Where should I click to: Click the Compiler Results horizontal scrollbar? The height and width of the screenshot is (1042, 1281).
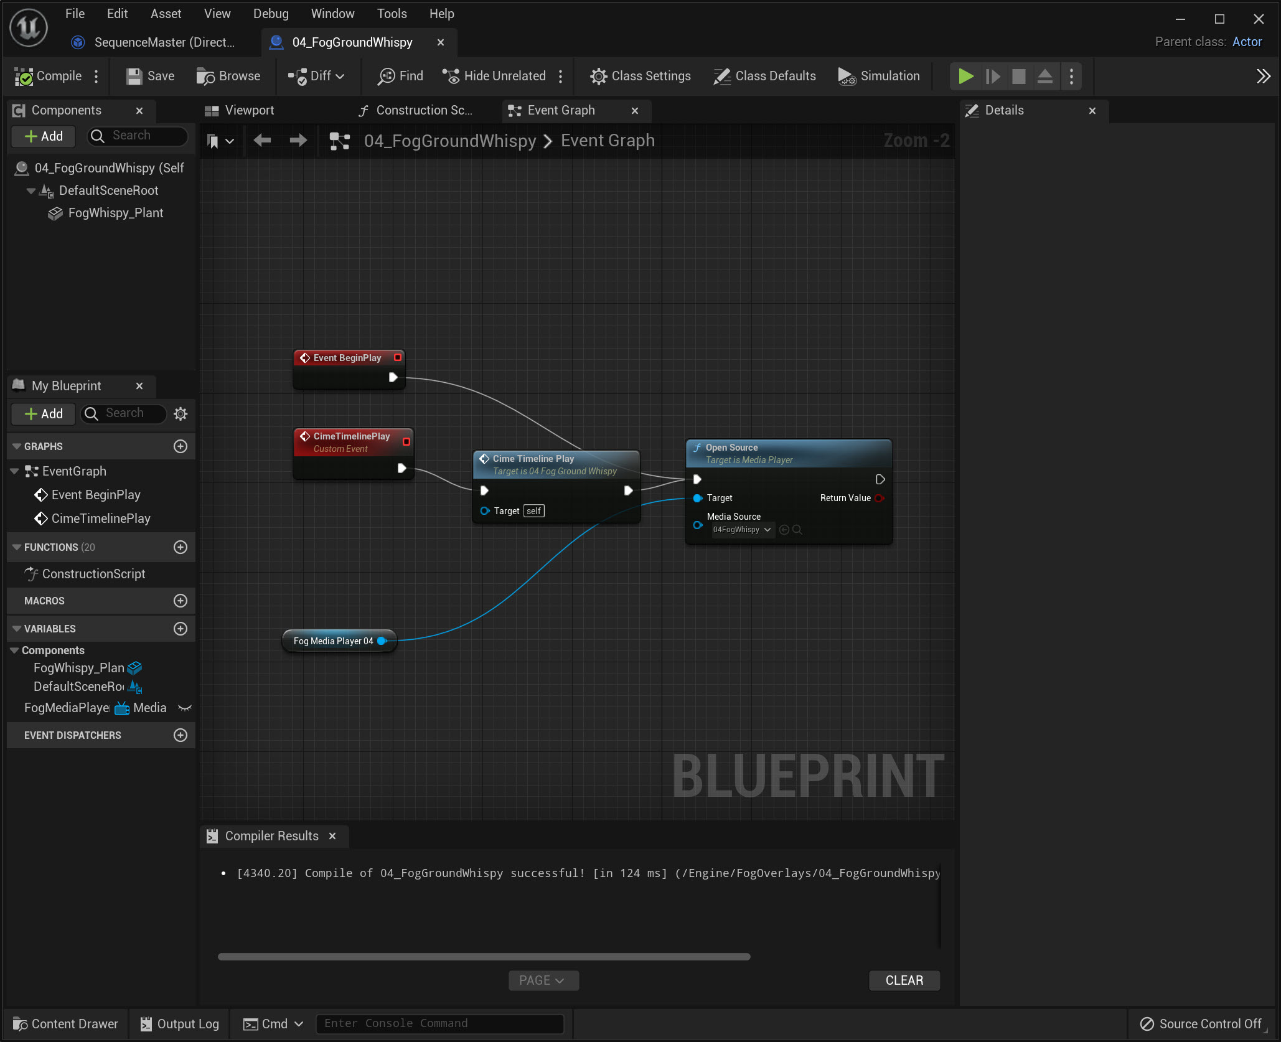coord(484,957)
